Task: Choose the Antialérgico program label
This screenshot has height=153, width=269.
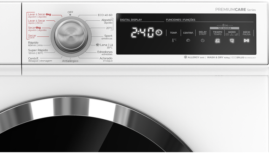Action: [x=70, y=61]
